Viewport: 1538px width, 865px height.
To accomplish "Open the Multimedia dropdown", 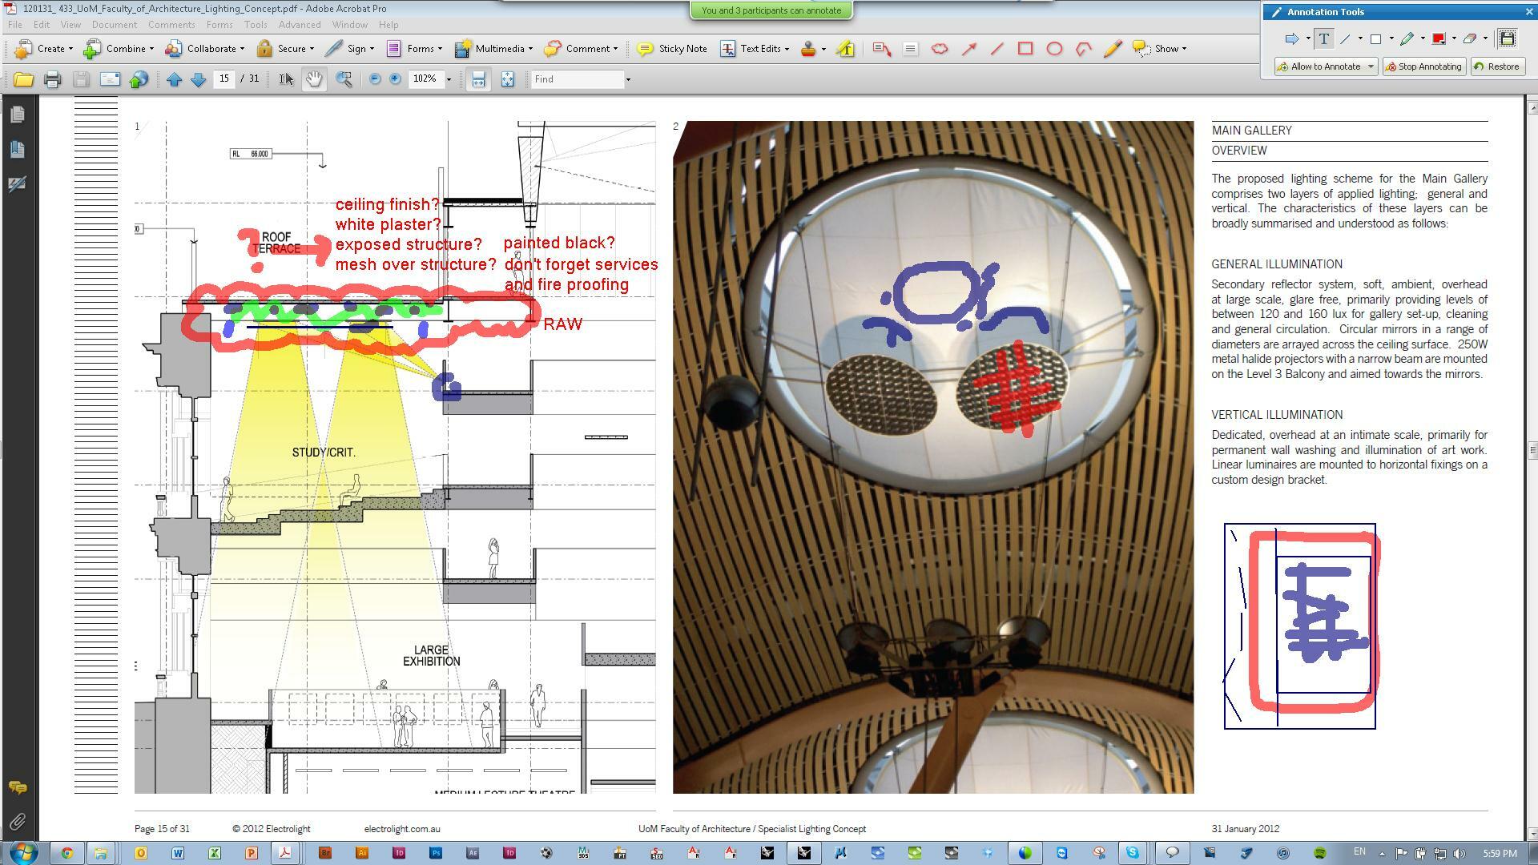I will tap(494, 49).
